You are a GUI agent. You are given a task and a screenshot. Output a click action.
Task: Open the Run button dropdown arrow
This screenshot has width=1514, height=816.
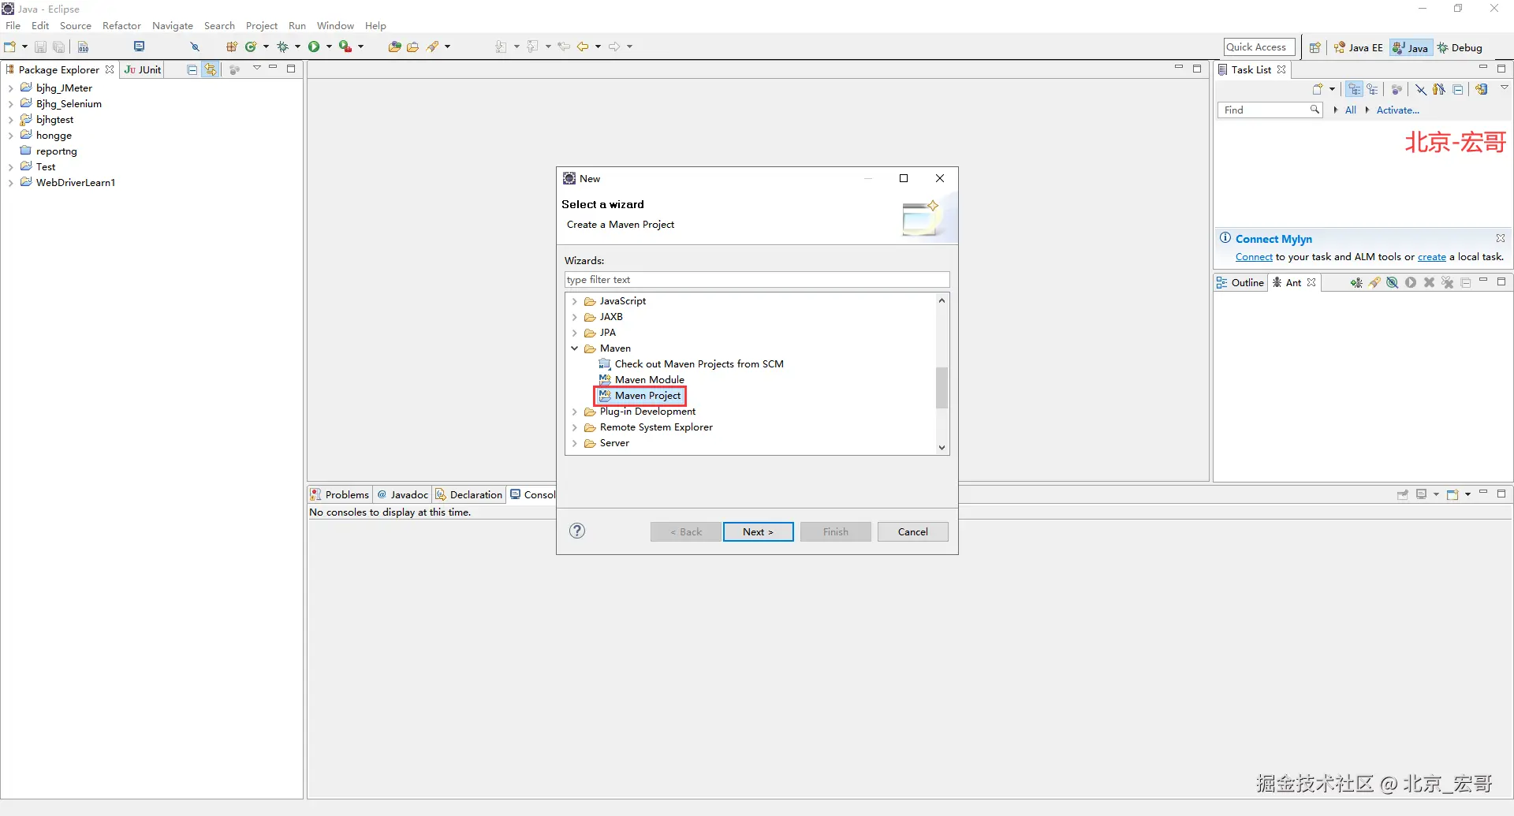coord(329,47)
